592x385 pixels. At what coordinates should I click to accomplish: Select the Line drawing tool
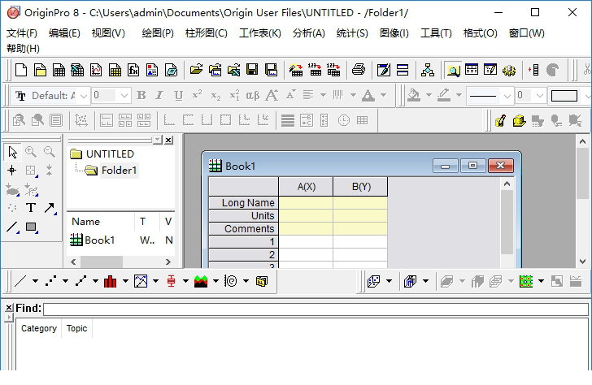pyautogui.click(x=12, y=227)
